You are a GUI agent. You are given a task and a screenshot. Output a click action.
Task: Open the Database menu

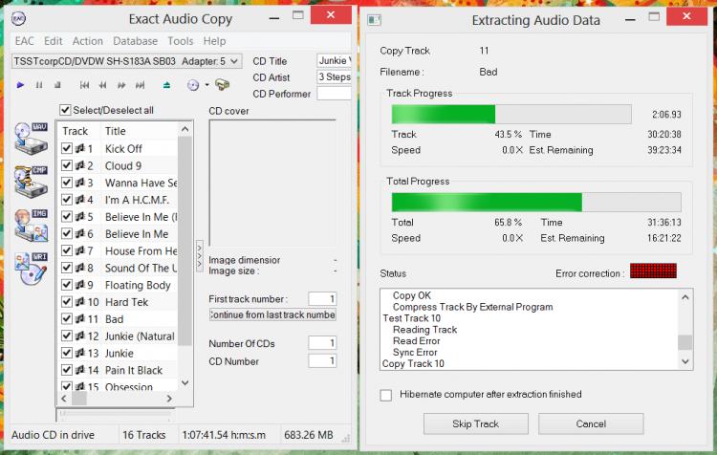[x=135, y=41]
